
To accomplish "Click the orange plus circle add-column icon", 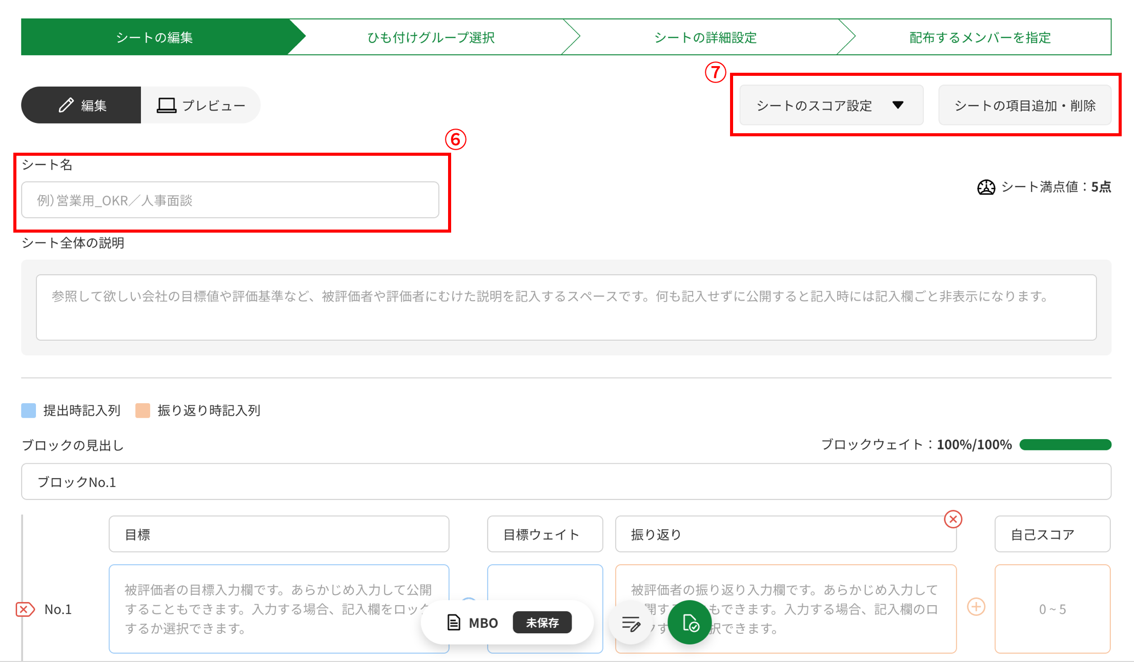I will click(x=976, y=607).
